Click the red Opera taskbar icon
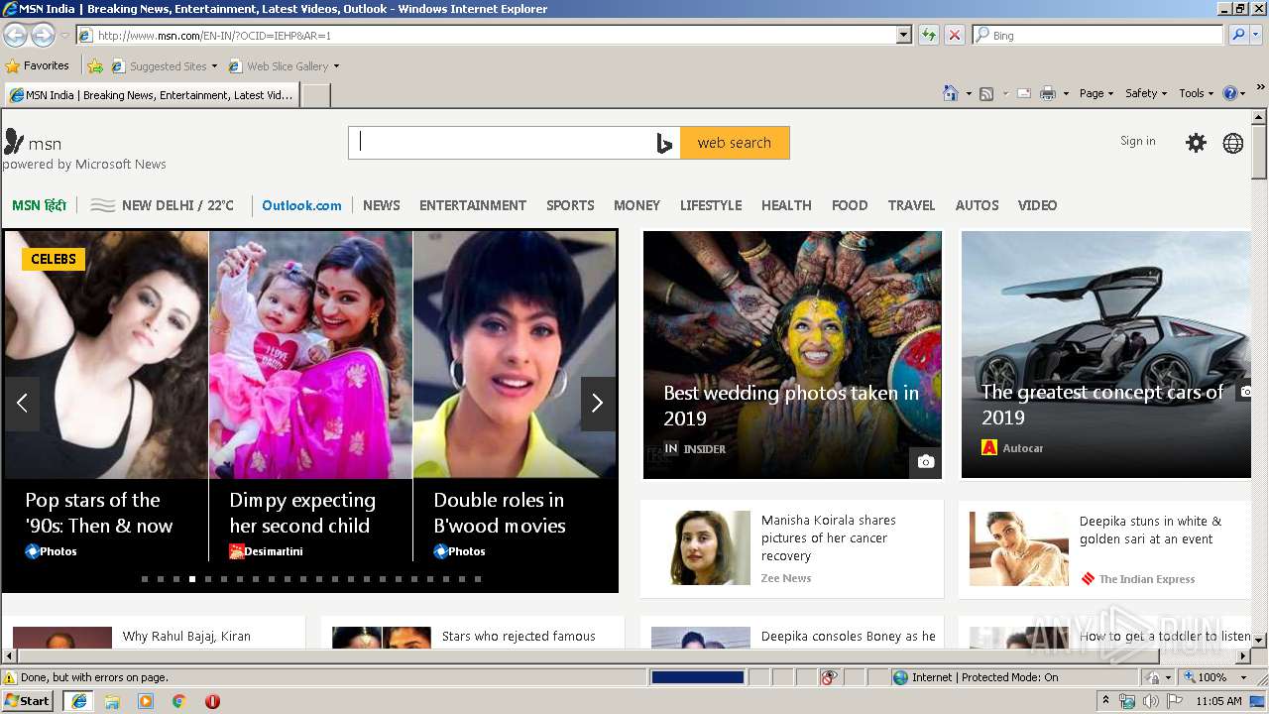The image size is (1269, 714). pos(212,701)
